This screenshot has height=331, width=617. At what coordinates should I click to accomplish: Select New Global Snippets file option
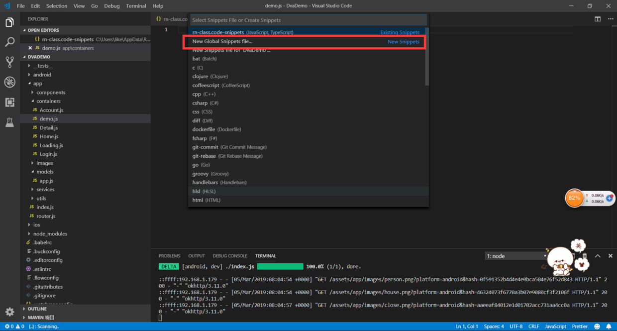306,41
